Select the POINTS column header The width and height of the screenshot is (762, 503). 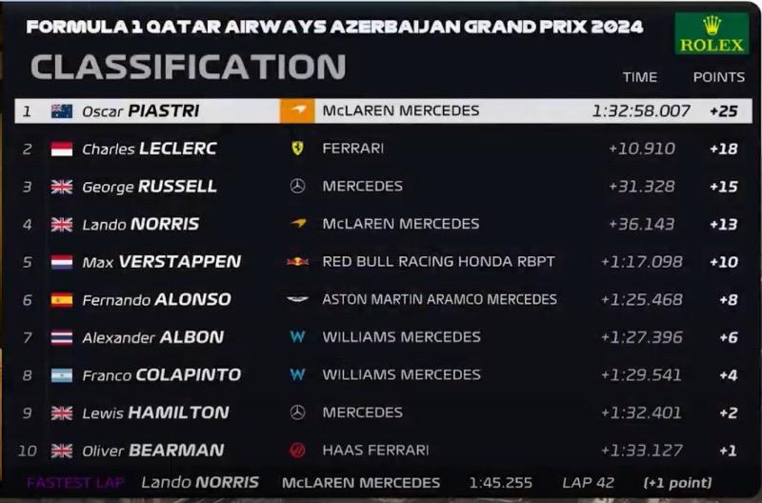point(719,77)
